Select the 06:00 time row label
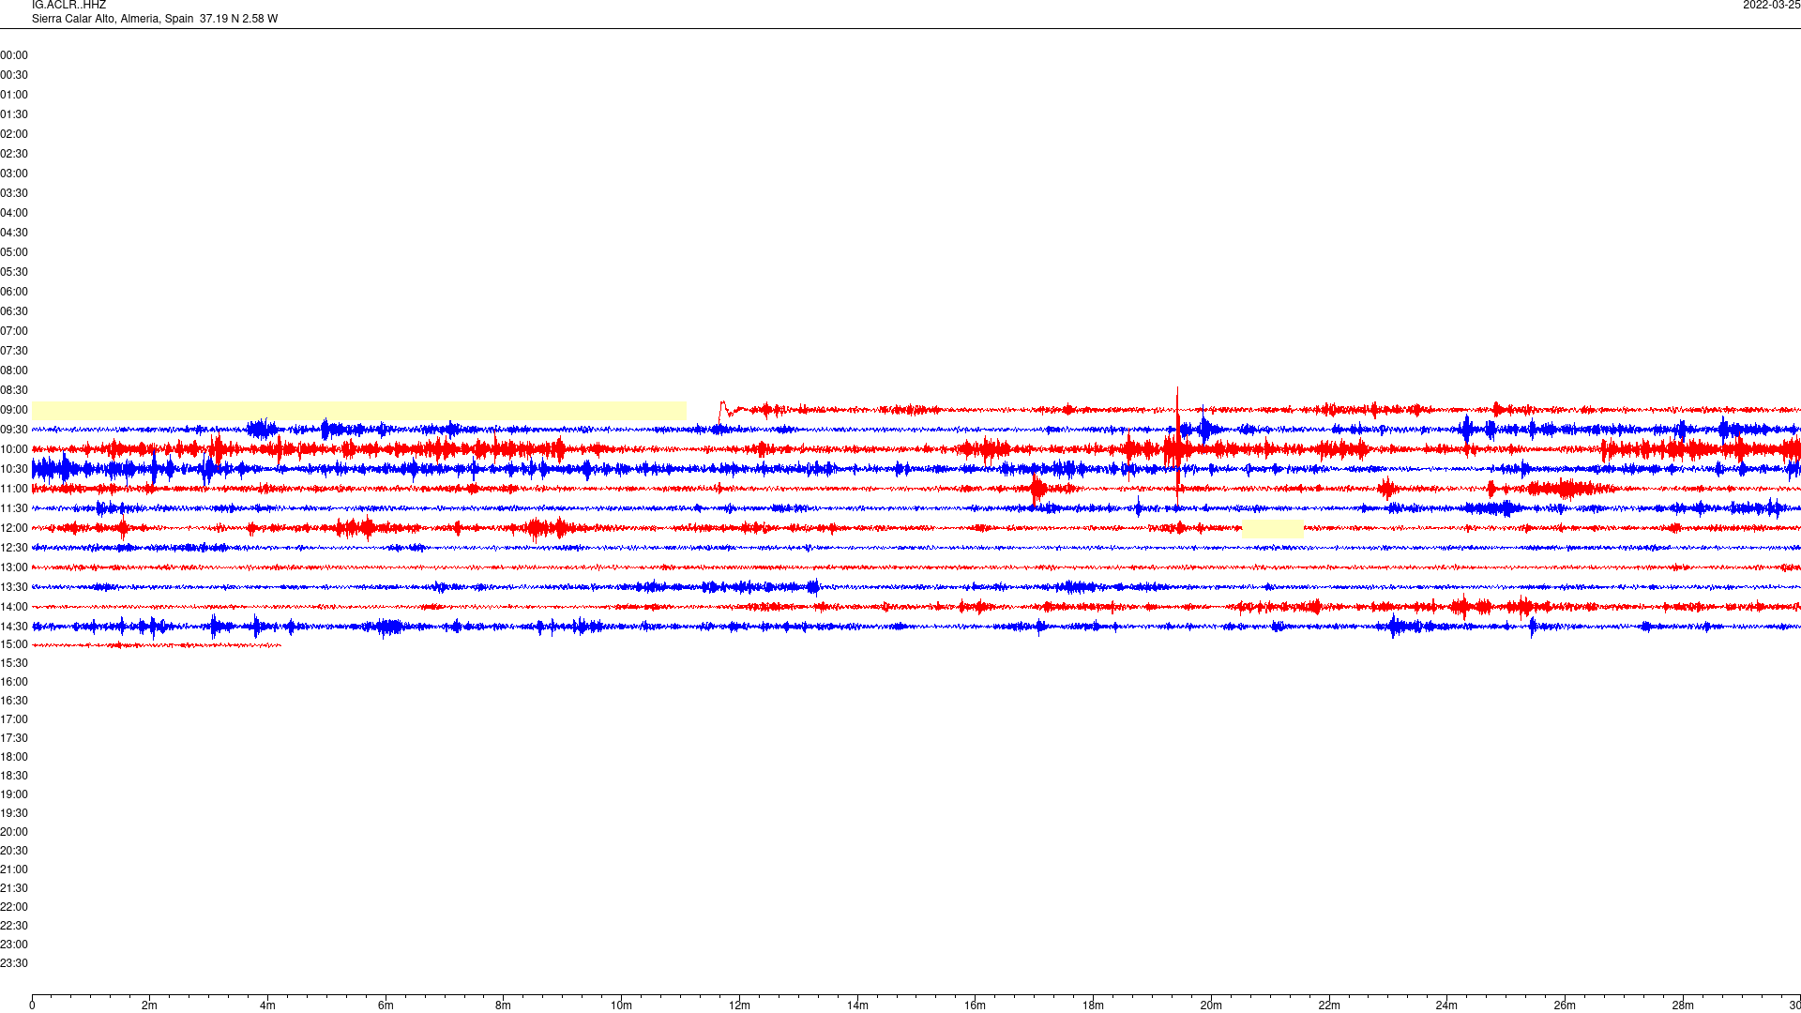 [x=14, y=292]
